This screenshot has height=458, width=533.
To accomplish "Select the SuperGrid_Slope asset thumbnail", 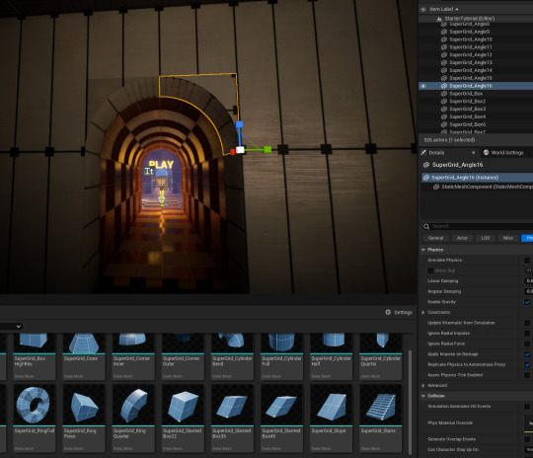I will click(331, 406).
